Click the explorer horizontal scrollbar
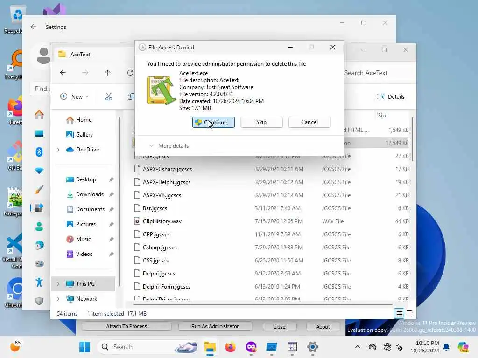Viewport: 478px width, 358px height. tap(263, 304)
